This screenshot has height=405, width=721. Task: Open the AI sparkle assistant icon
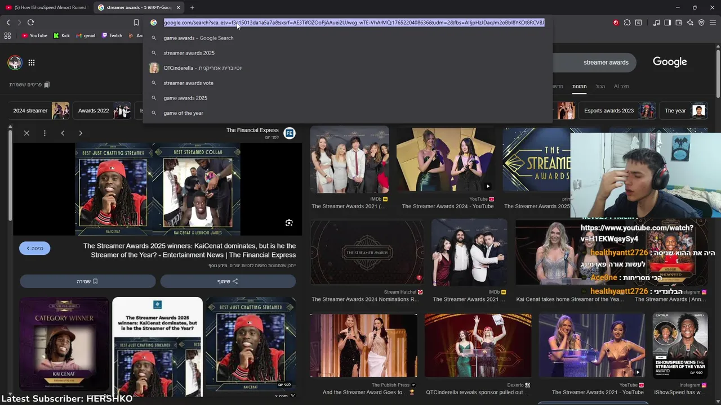[690, 22]
